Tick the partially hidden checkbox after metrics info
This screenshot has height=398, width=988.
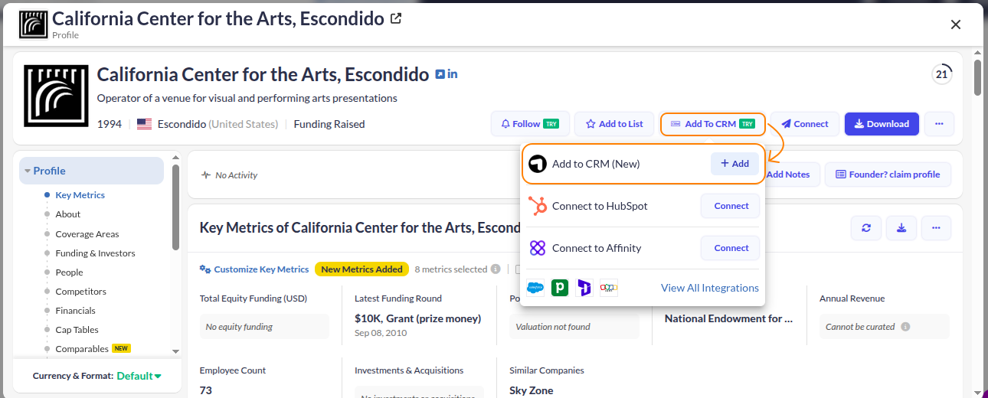click(518, 269)
